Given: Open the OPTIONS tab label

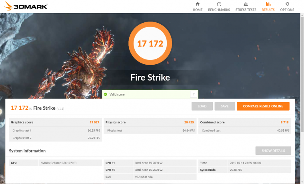Looking at the screenshot, I should pyautogui.click(x=287, y=10).
